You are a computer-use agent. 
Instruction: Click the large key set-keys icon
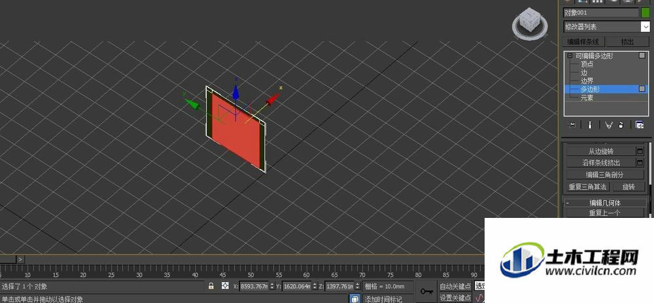[x=426, y=291]
